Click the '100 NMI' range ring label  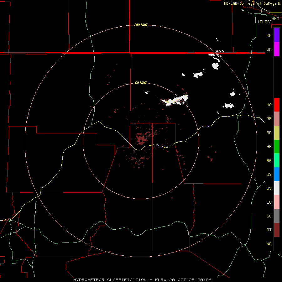tap(141, 25)
